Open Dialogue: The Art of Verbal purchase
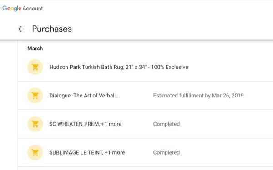This screenshot has width=273, height=170. click(146, 95)
